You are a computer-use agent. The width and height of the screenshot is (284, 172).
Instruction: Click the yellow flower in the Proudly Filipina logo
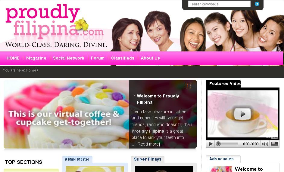point(81,24)
